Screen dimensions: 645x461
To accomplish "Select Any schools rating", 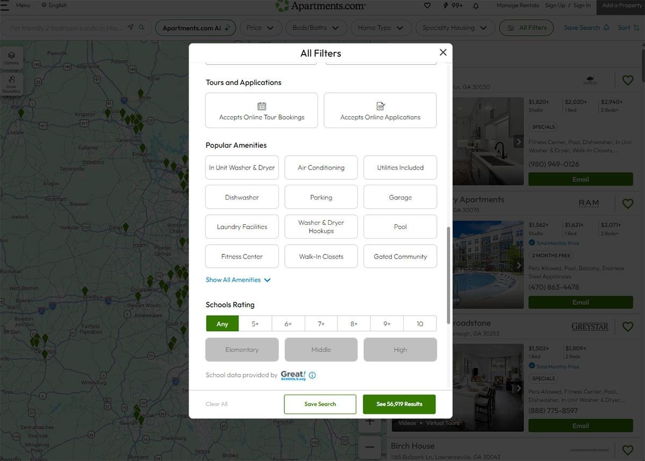I will (222, 324).
